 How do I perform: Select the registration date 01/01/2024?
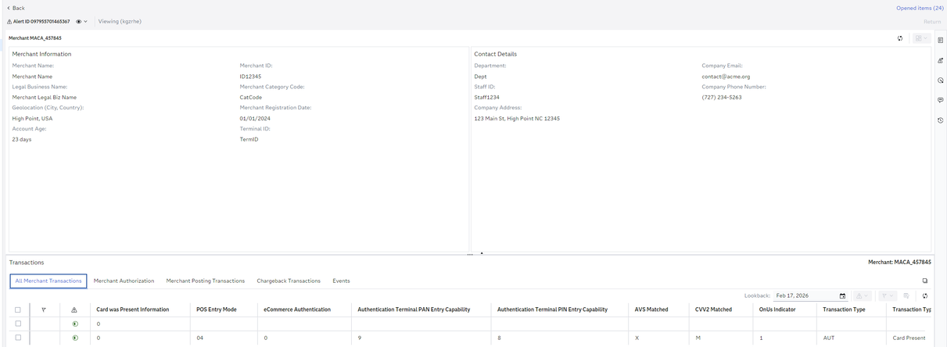tap(253, 119)
